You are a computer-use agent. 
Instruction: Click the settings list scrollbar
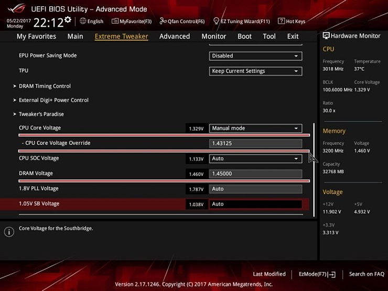314,170
